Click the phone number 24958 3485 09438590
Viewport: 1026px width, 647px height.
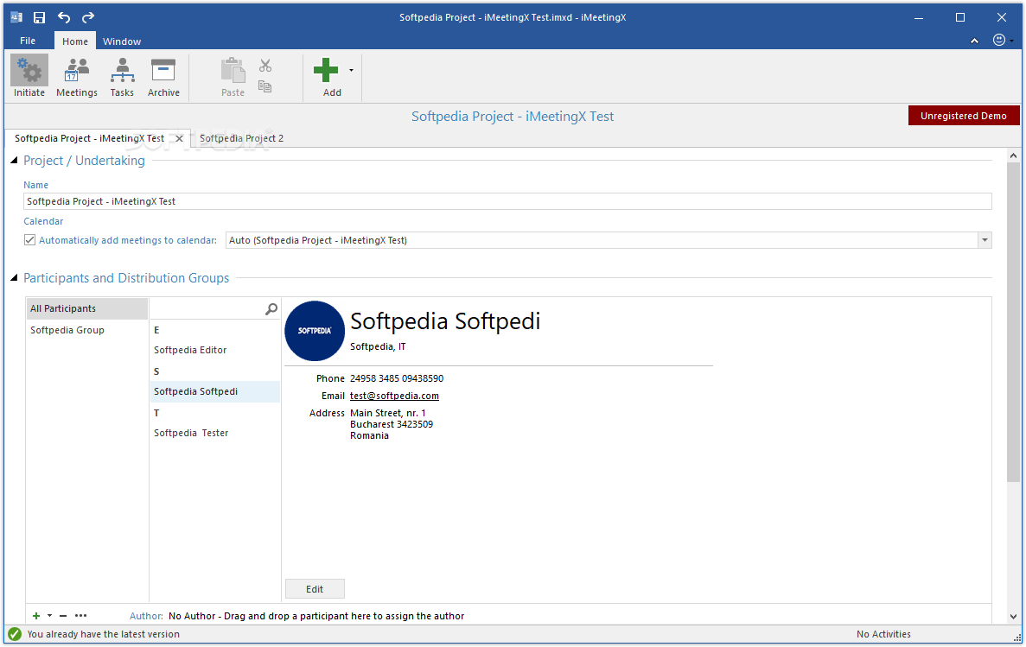point(397,378)
